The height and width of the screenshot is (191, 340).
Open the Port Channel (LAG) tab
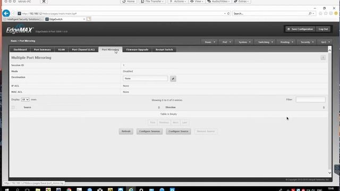(83, 49)
